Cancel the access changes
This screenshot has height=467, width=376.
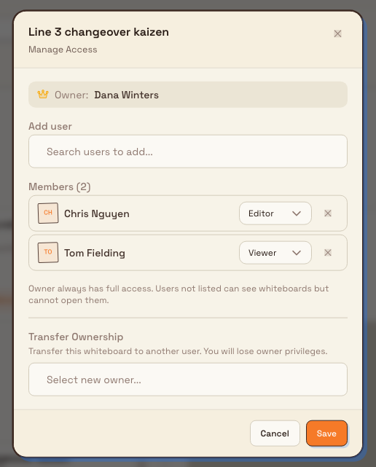[275, 433]
